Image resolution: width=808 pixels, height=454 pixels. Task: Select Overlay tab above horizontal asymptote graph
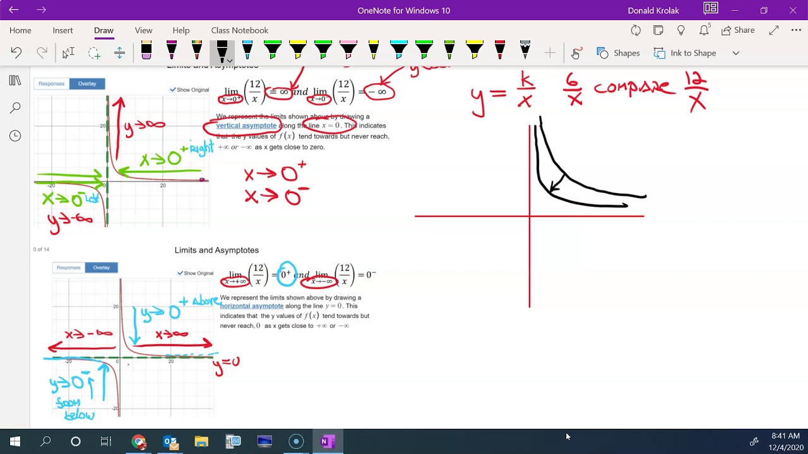101,267
